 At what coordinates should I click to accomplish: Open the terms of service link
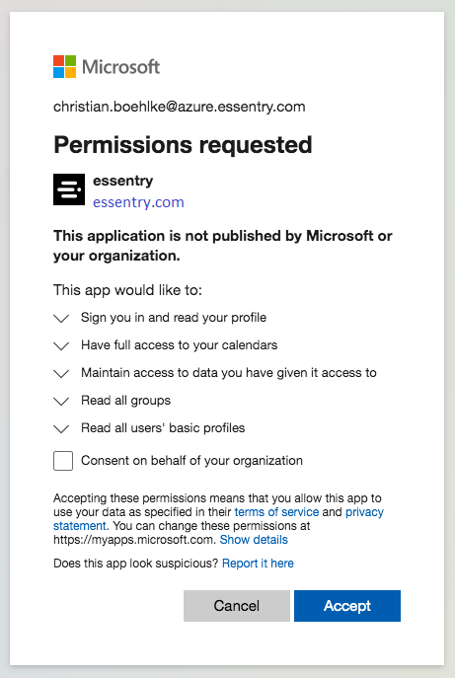click(x=276, y=512)
